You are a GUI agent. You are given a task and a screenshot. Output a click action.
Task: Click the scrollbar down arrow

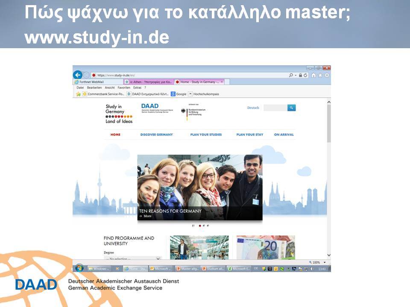[329, 255]
